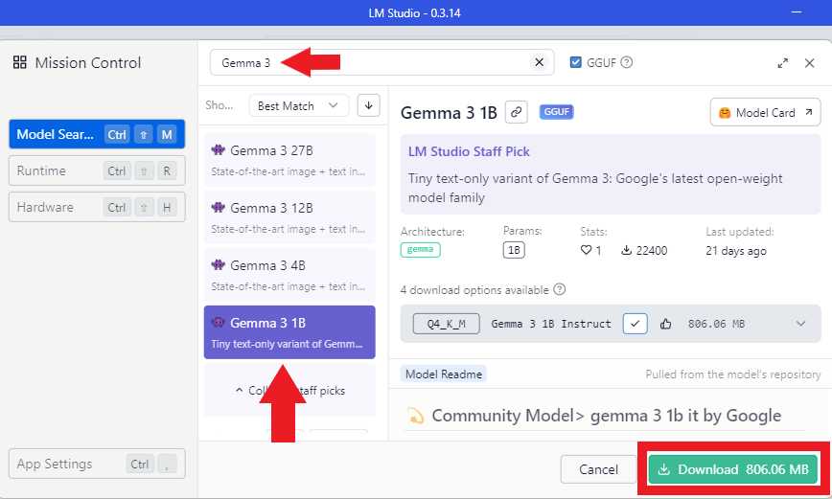Click Cancel button
The image size is (832, 499).
(598, 469)
